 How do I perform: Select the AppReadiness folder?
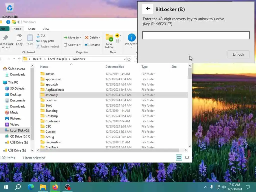[x=55, y=90]
